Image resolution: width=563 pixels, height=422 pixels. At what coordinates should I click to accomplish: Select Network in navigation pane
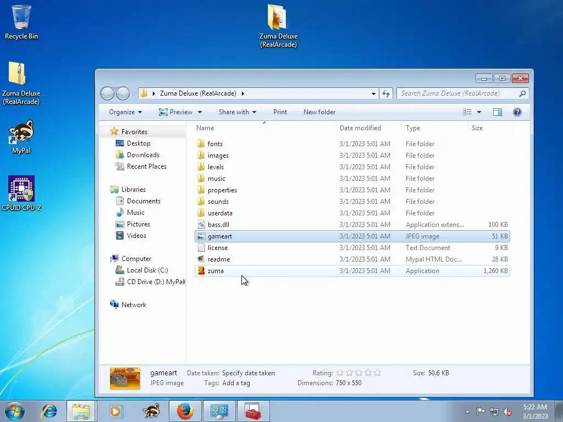coord(134,304)
